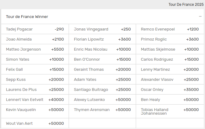Pick Carlos Rodriguez outright odds
Image resolution: width=205 pixels, height=129 pixels.
click(x=170, y=59)
